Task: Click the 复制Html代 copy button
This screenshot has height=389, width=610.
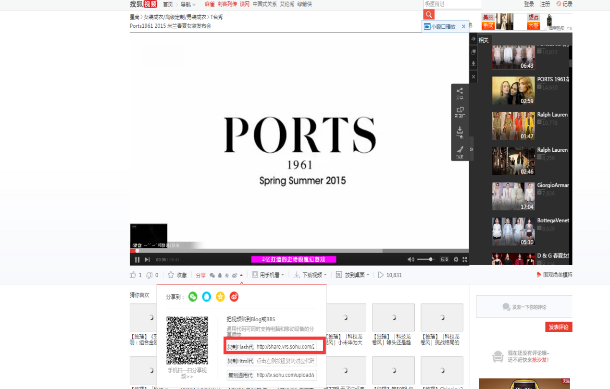Action: (240, 361)
